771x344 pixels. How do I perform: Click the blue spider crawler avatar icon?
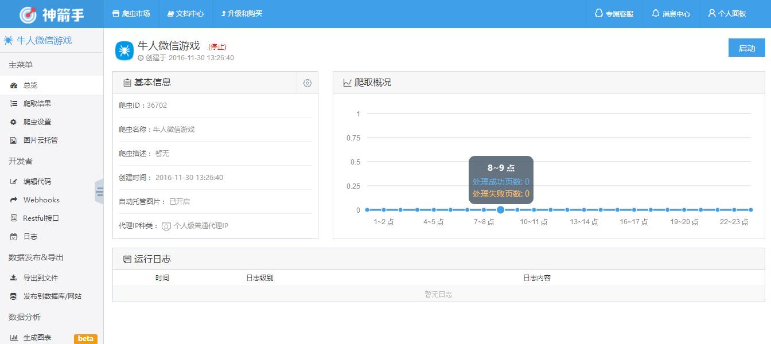[124, 51]
